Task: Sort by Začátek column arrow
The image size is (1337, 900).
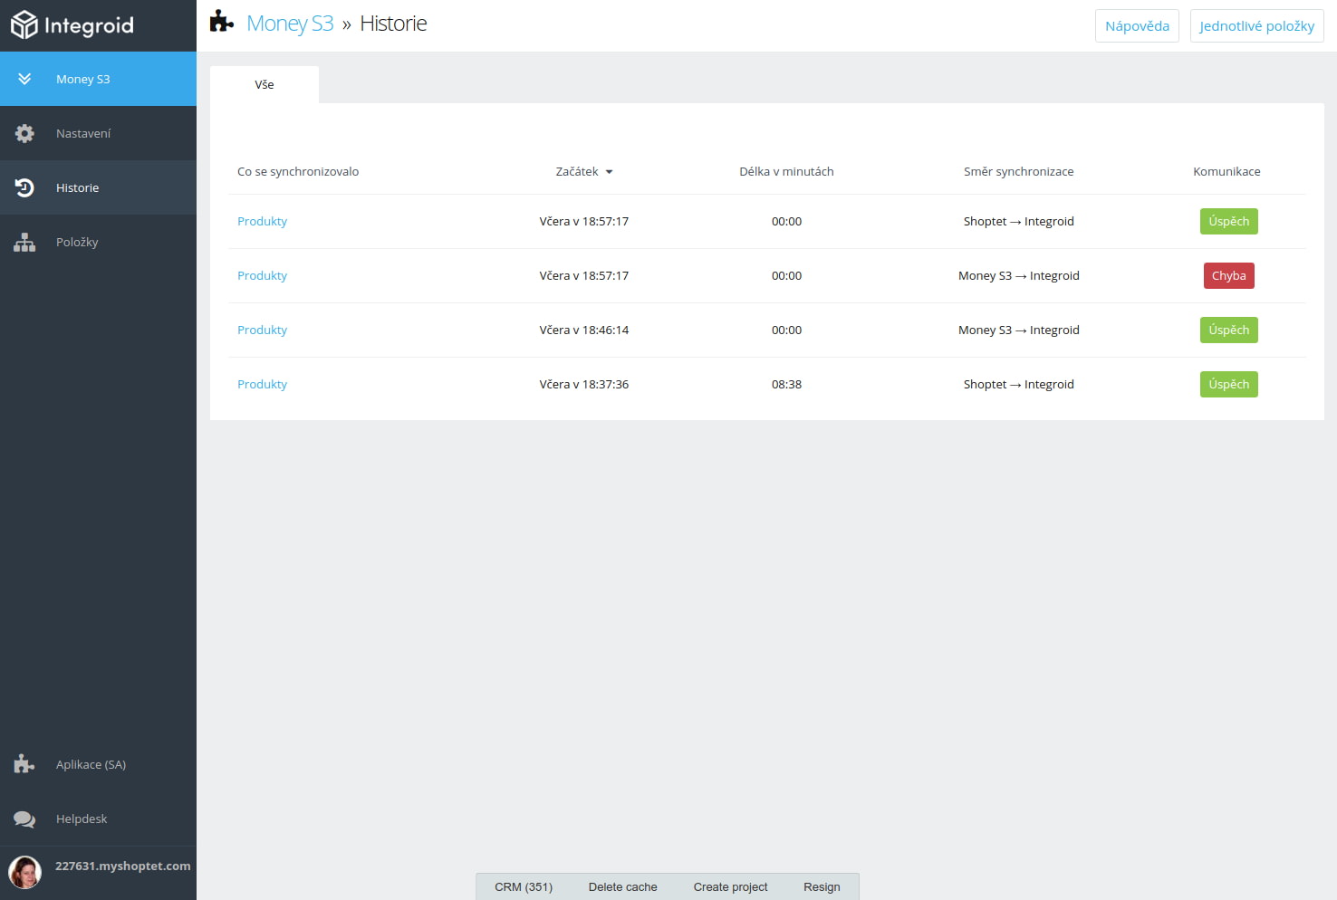Action: coord(609,172)
